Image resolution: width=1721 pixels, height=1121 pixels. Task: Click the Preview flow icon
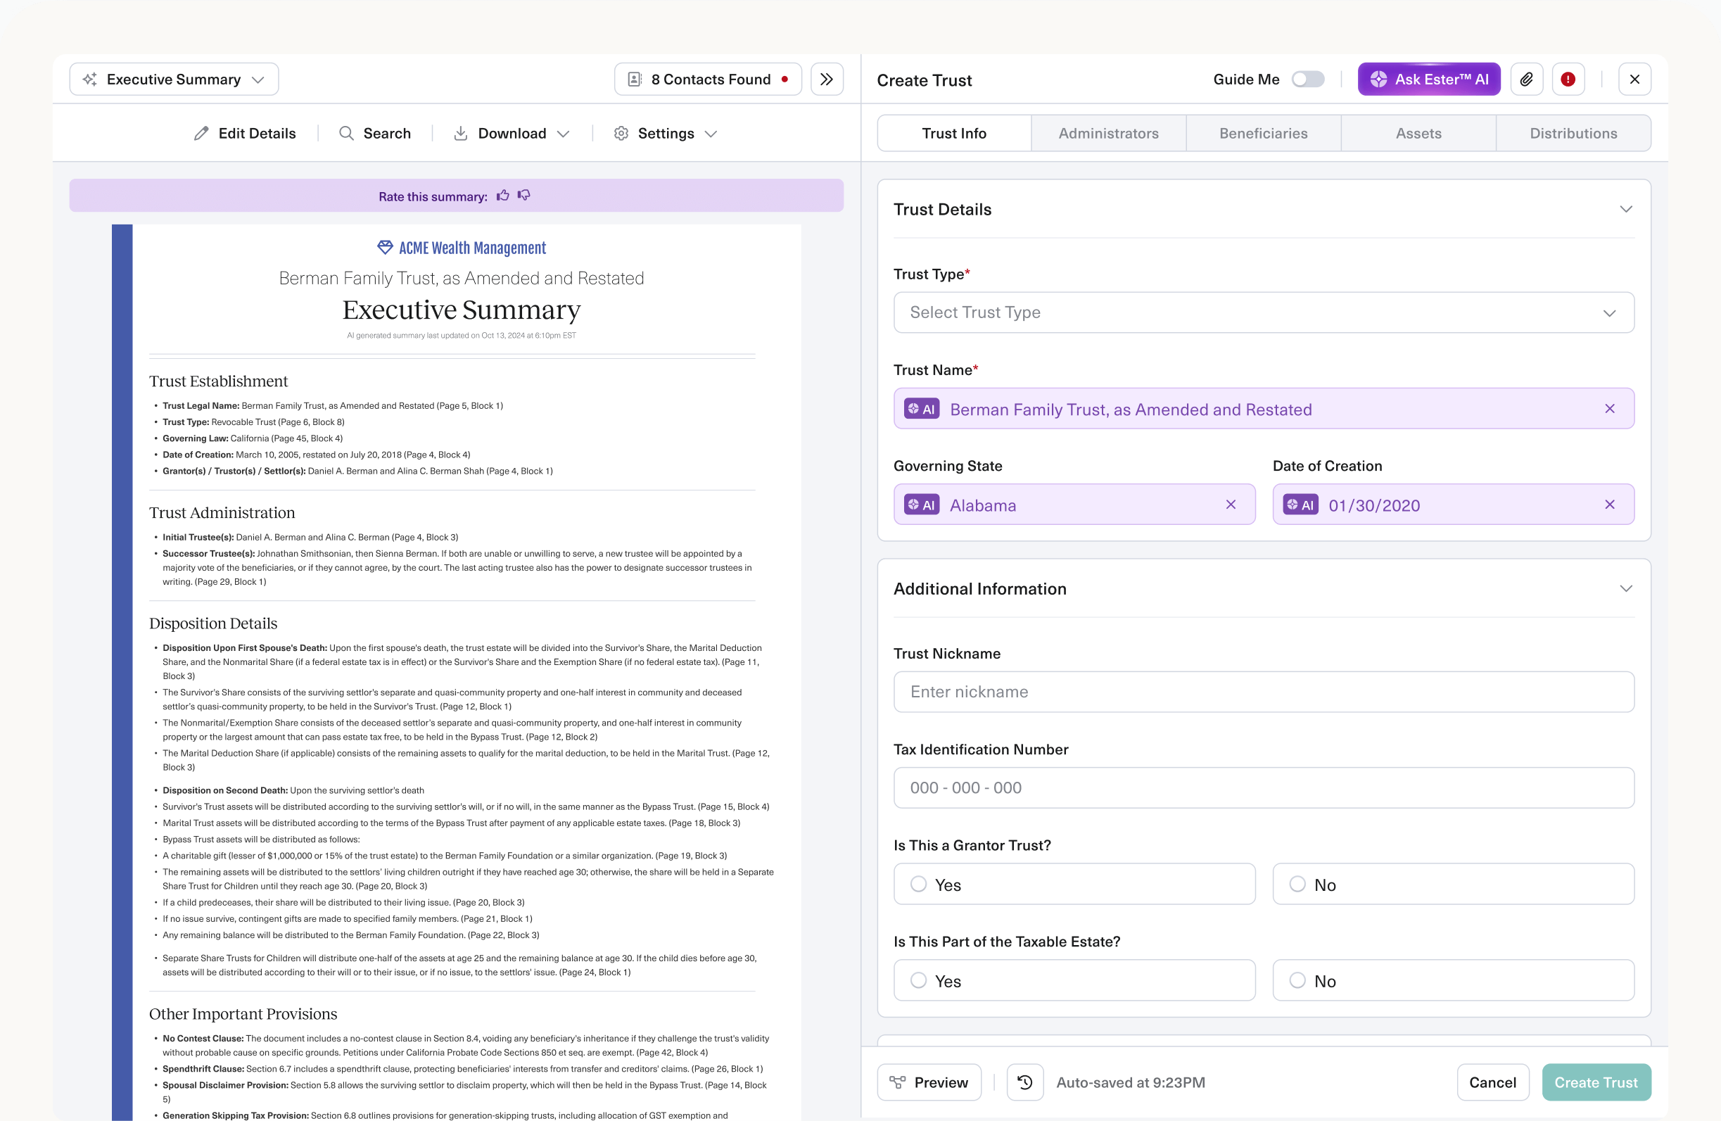(x=897, y=1082)
